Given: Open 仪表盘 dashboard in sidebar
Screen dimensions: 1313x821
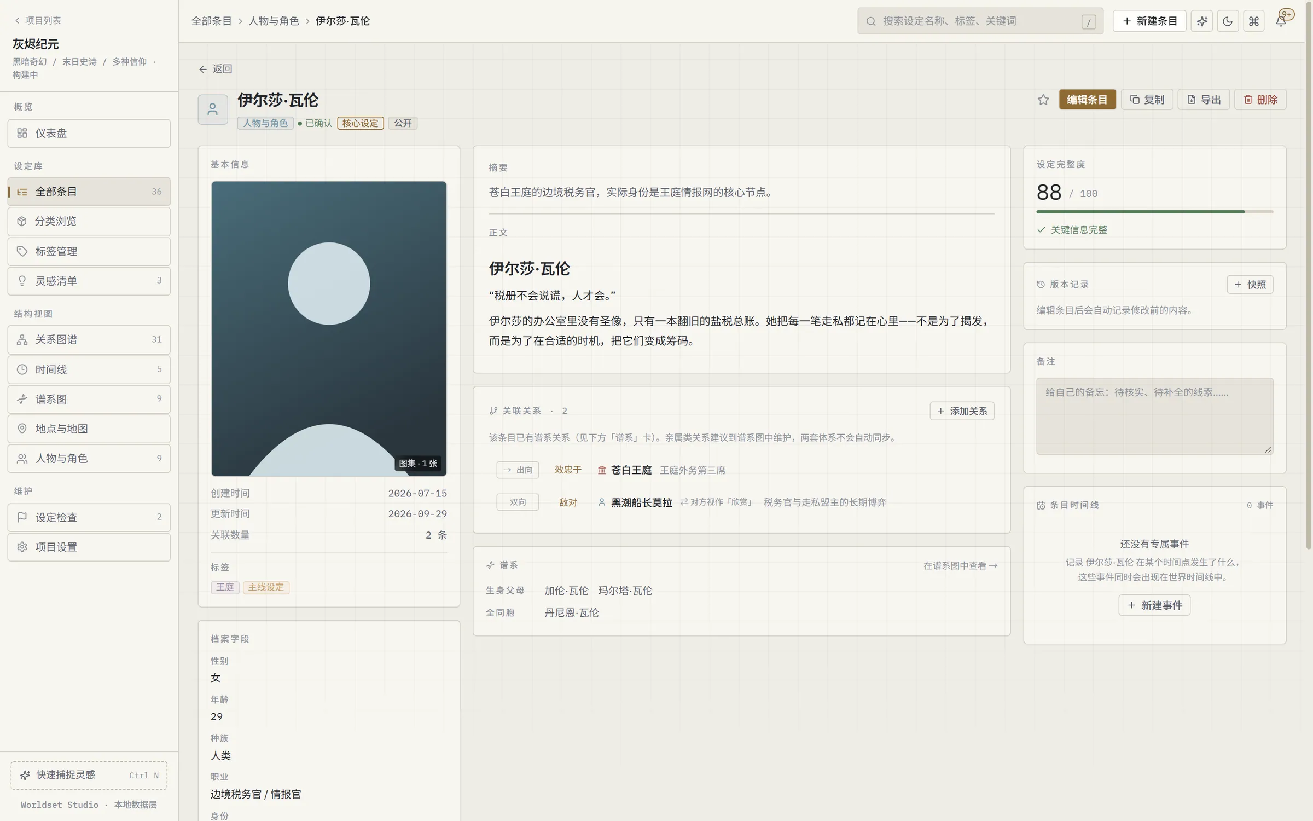Looking at the screenshot, I should click(x=89, y=133).
